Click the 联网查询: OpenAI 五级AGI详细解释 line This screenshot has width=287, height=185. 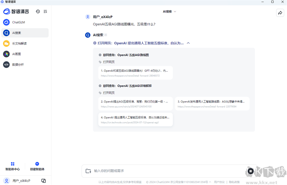[127, 86]
